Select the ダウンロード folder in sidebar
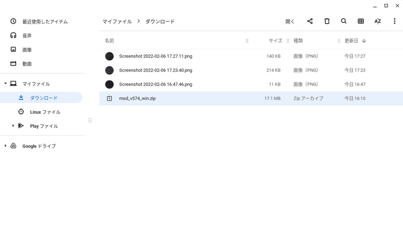Image resolution: width=403 pixels, height=229 pixels. [x=41, y=98]
